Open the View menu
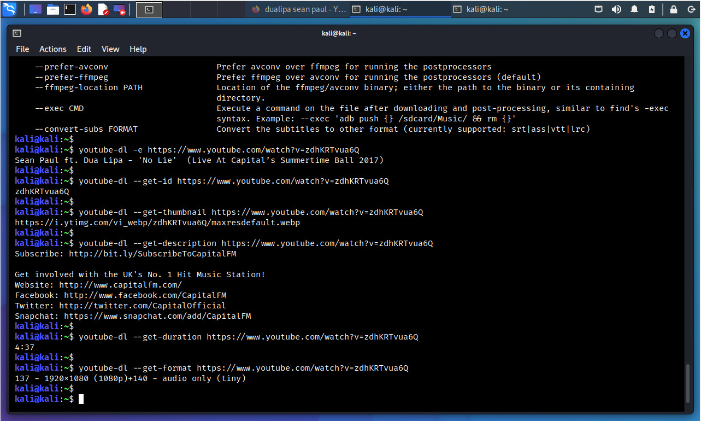Image resolution: width=701 pixels, height=421 pixels. tap(110, 49)
